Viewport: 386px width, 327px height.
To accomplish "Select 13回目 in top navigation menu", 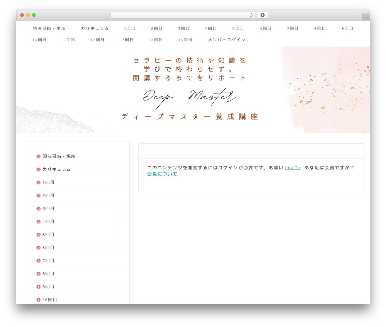I will [127, 40].
